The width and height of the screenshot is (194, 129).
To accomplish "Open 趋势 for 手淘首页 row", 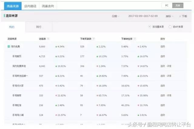I will click(x=163, y=56).
